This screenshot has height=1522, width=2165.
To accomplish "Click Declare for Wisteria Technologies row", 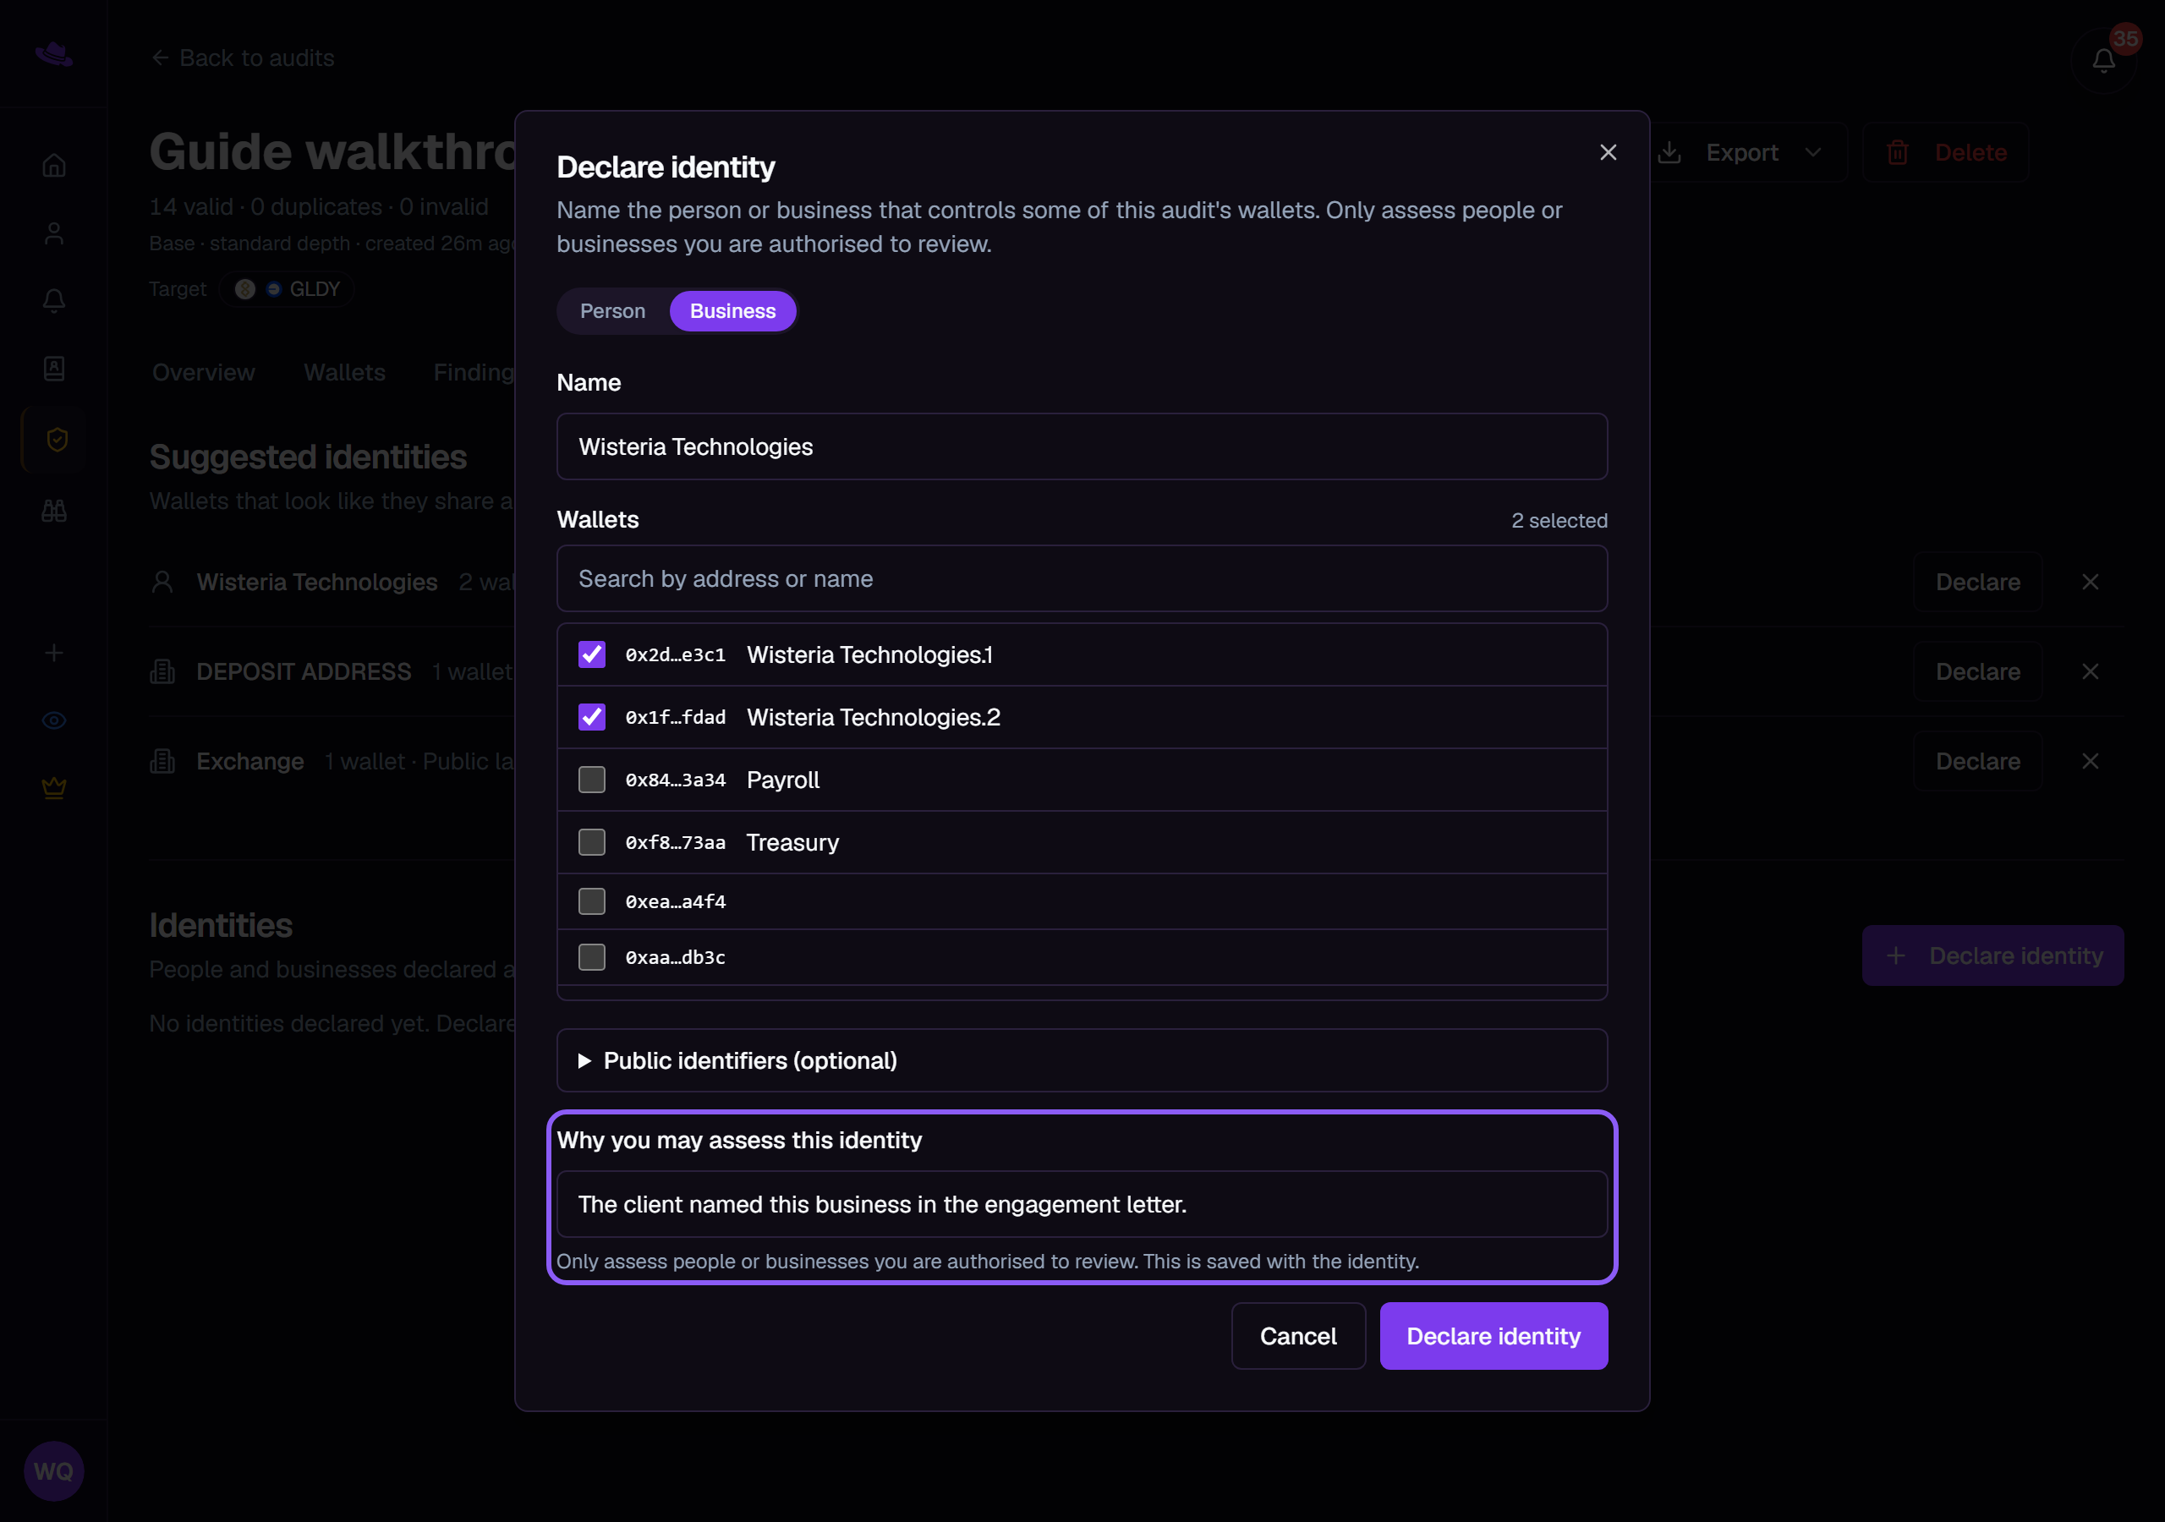I will [x=1977, y=582].
